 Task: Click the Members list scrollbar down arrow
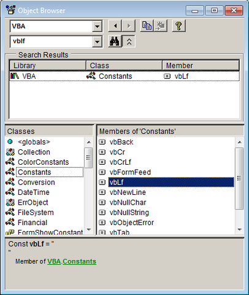240,230
